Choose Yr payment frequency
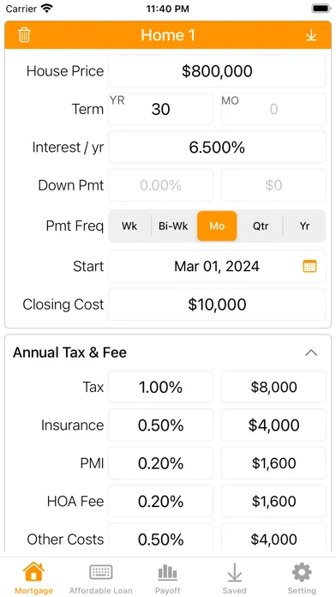Screen dimensions: 336x597 [304, 226]
